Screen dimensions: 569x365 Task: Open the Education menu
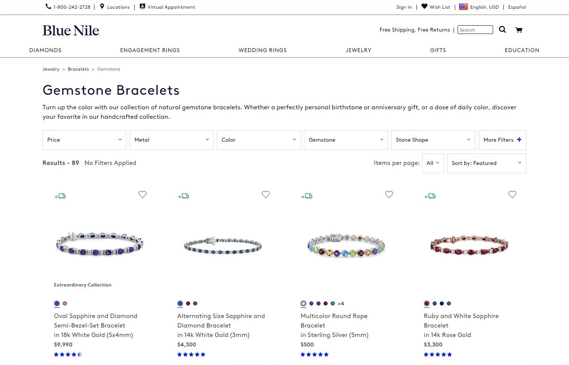(522, 50)
